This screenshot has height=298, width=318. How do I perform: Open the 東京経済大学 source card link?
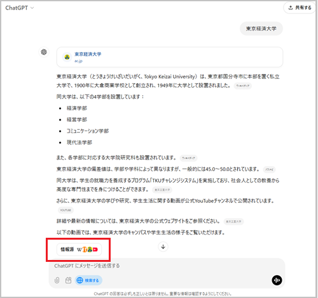170,57
